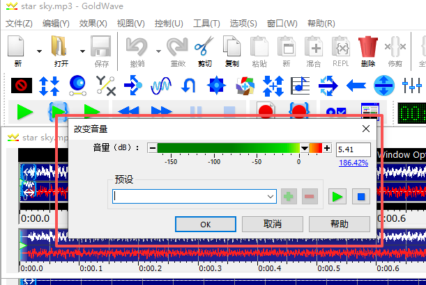
Task: Click the Redo arrow icon
Action: pyautogui.click(x=177, y=47)
